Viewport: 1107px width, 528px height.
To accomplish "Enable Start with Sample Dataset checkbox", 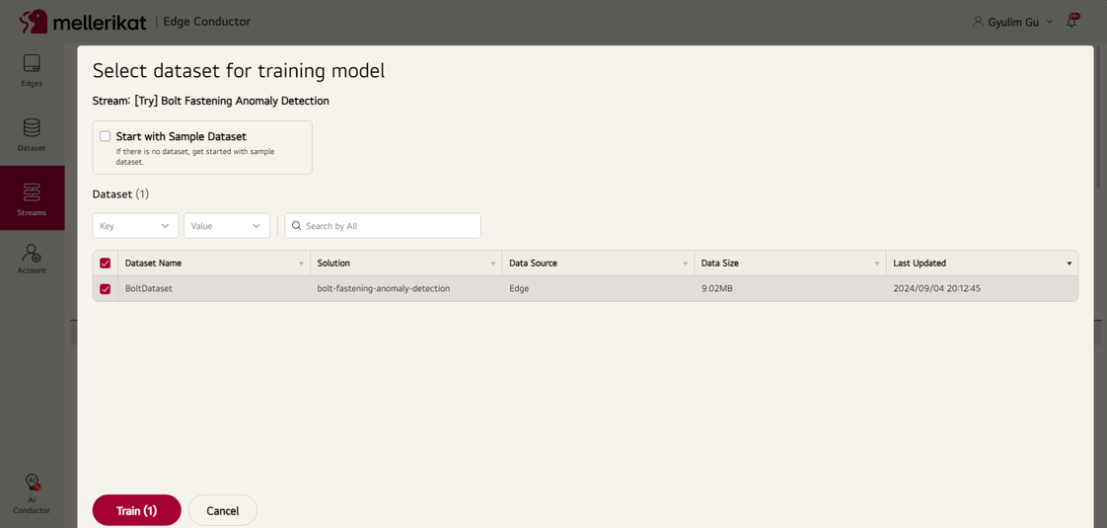I will [106, 136].
